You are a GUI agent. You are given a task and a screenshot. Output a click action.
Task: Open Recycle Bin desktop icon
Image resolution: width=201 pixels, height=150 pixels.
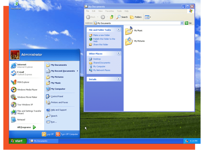coord(16,5)
